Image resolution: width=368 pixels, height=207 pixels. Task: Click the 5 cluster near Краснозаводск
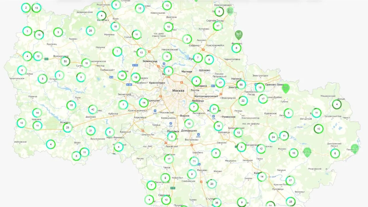tap(219, 11)
